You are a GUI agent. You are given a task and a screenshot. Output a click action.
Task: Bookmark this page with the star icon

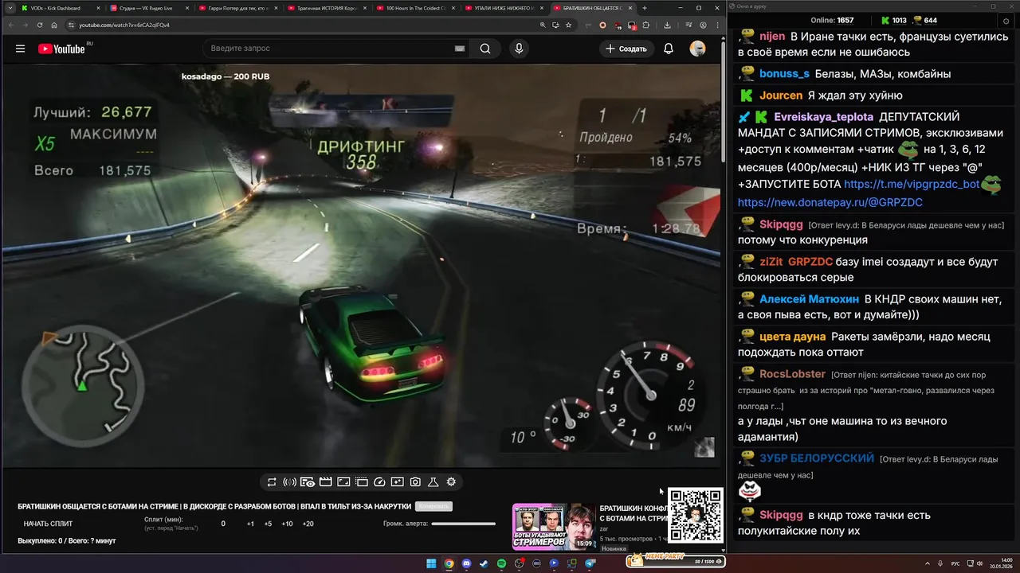pos(568,25)
